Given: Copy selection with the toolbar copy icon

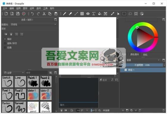Looking at the screenshot, I should [x=50, y=14].
